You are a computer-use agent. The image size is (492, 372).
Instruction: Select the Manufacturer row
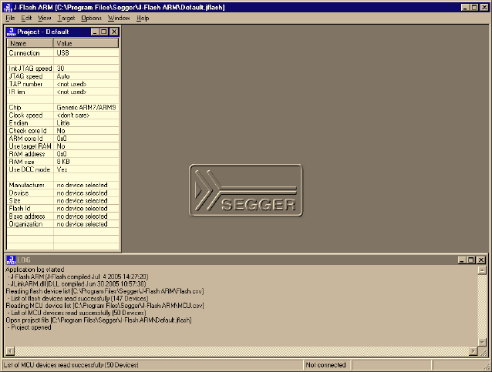[63, 185]
